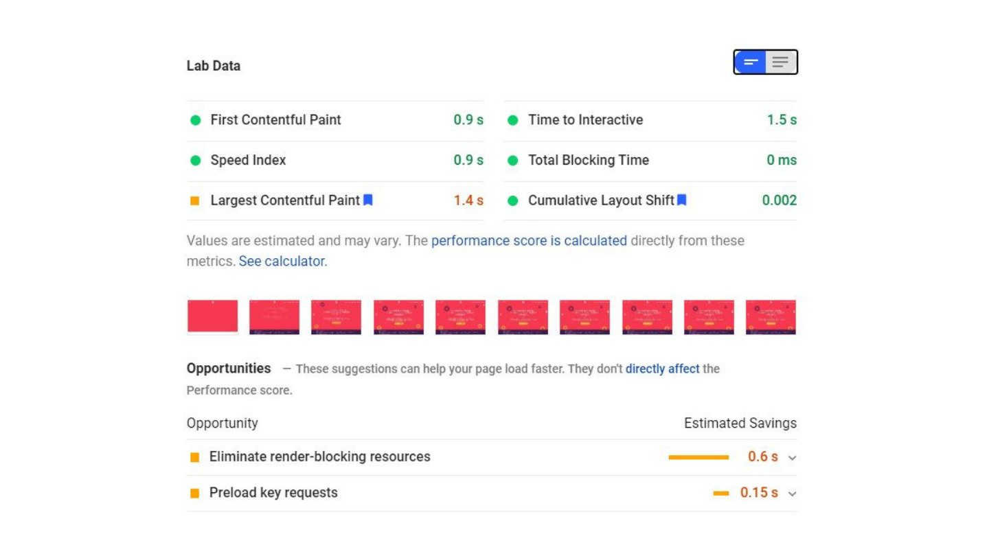The image size is (989, 556).
Task: Click the Cumulative Layout Shift bookmark icon
Action: tap(682, 200)
